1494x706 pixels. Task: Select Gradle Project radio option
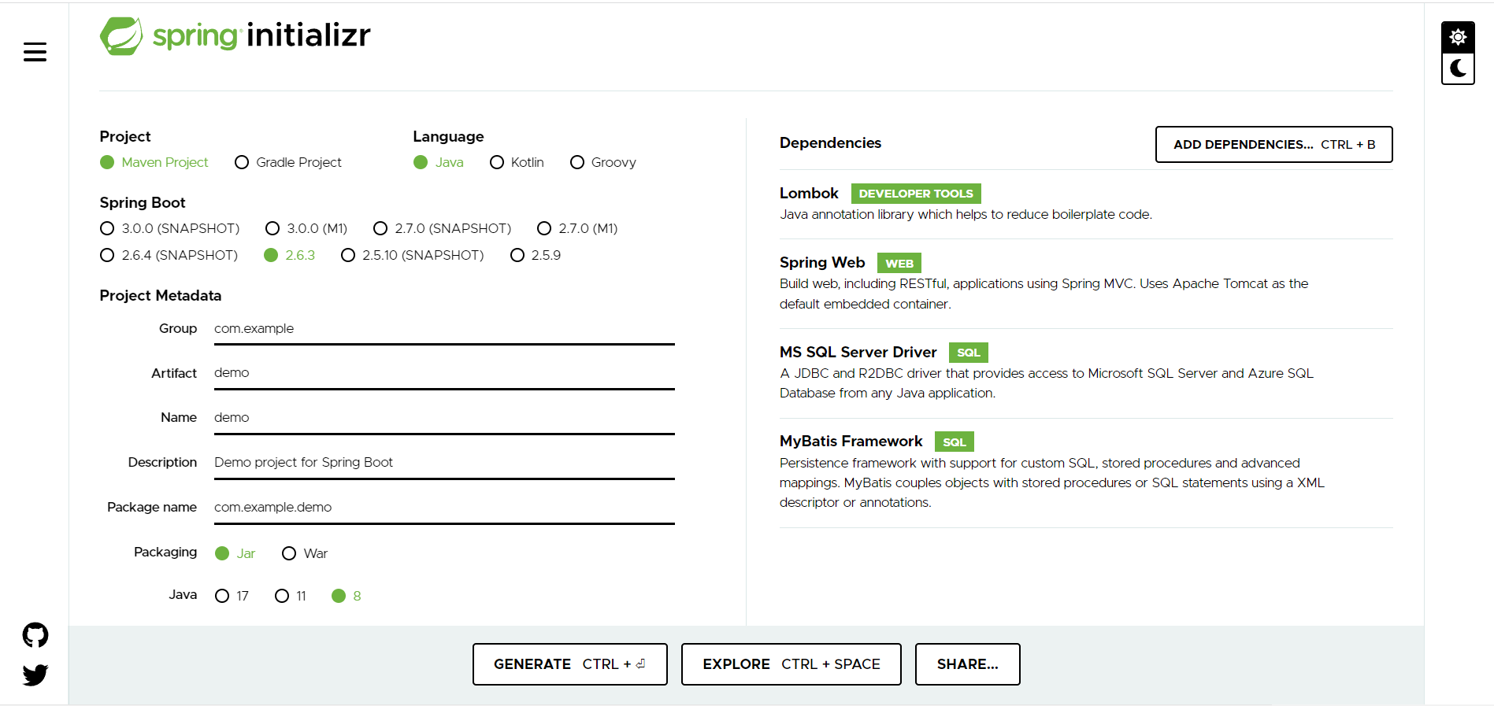[x=288, y=162]
